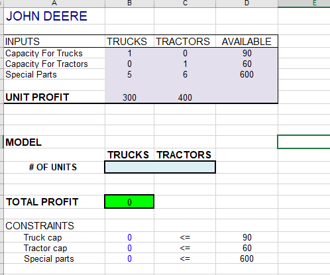
Task: Select <= operator in Truck cap row
Action: pos(185,237)
